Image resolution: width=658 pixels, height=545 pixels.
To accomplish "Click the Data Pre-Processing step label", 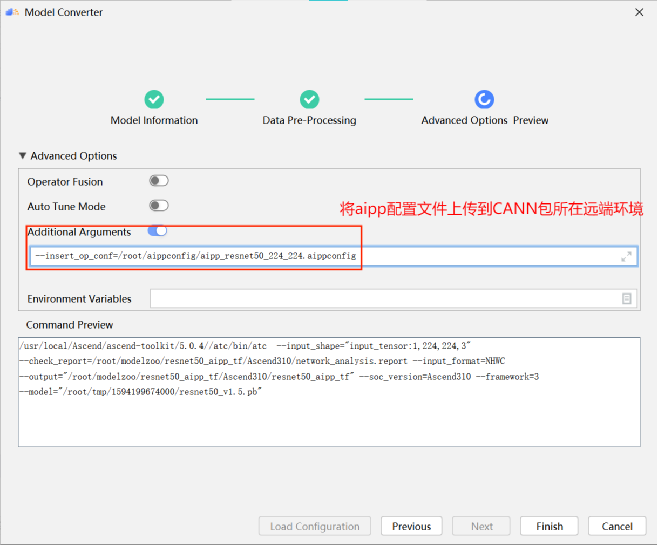I will [x=309, y=120].
